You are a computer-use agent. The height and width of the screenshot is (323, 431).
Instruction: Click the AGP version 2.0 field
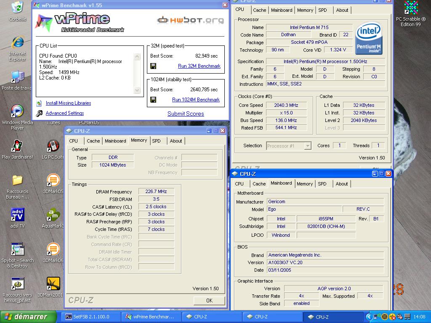click(334, 289)
